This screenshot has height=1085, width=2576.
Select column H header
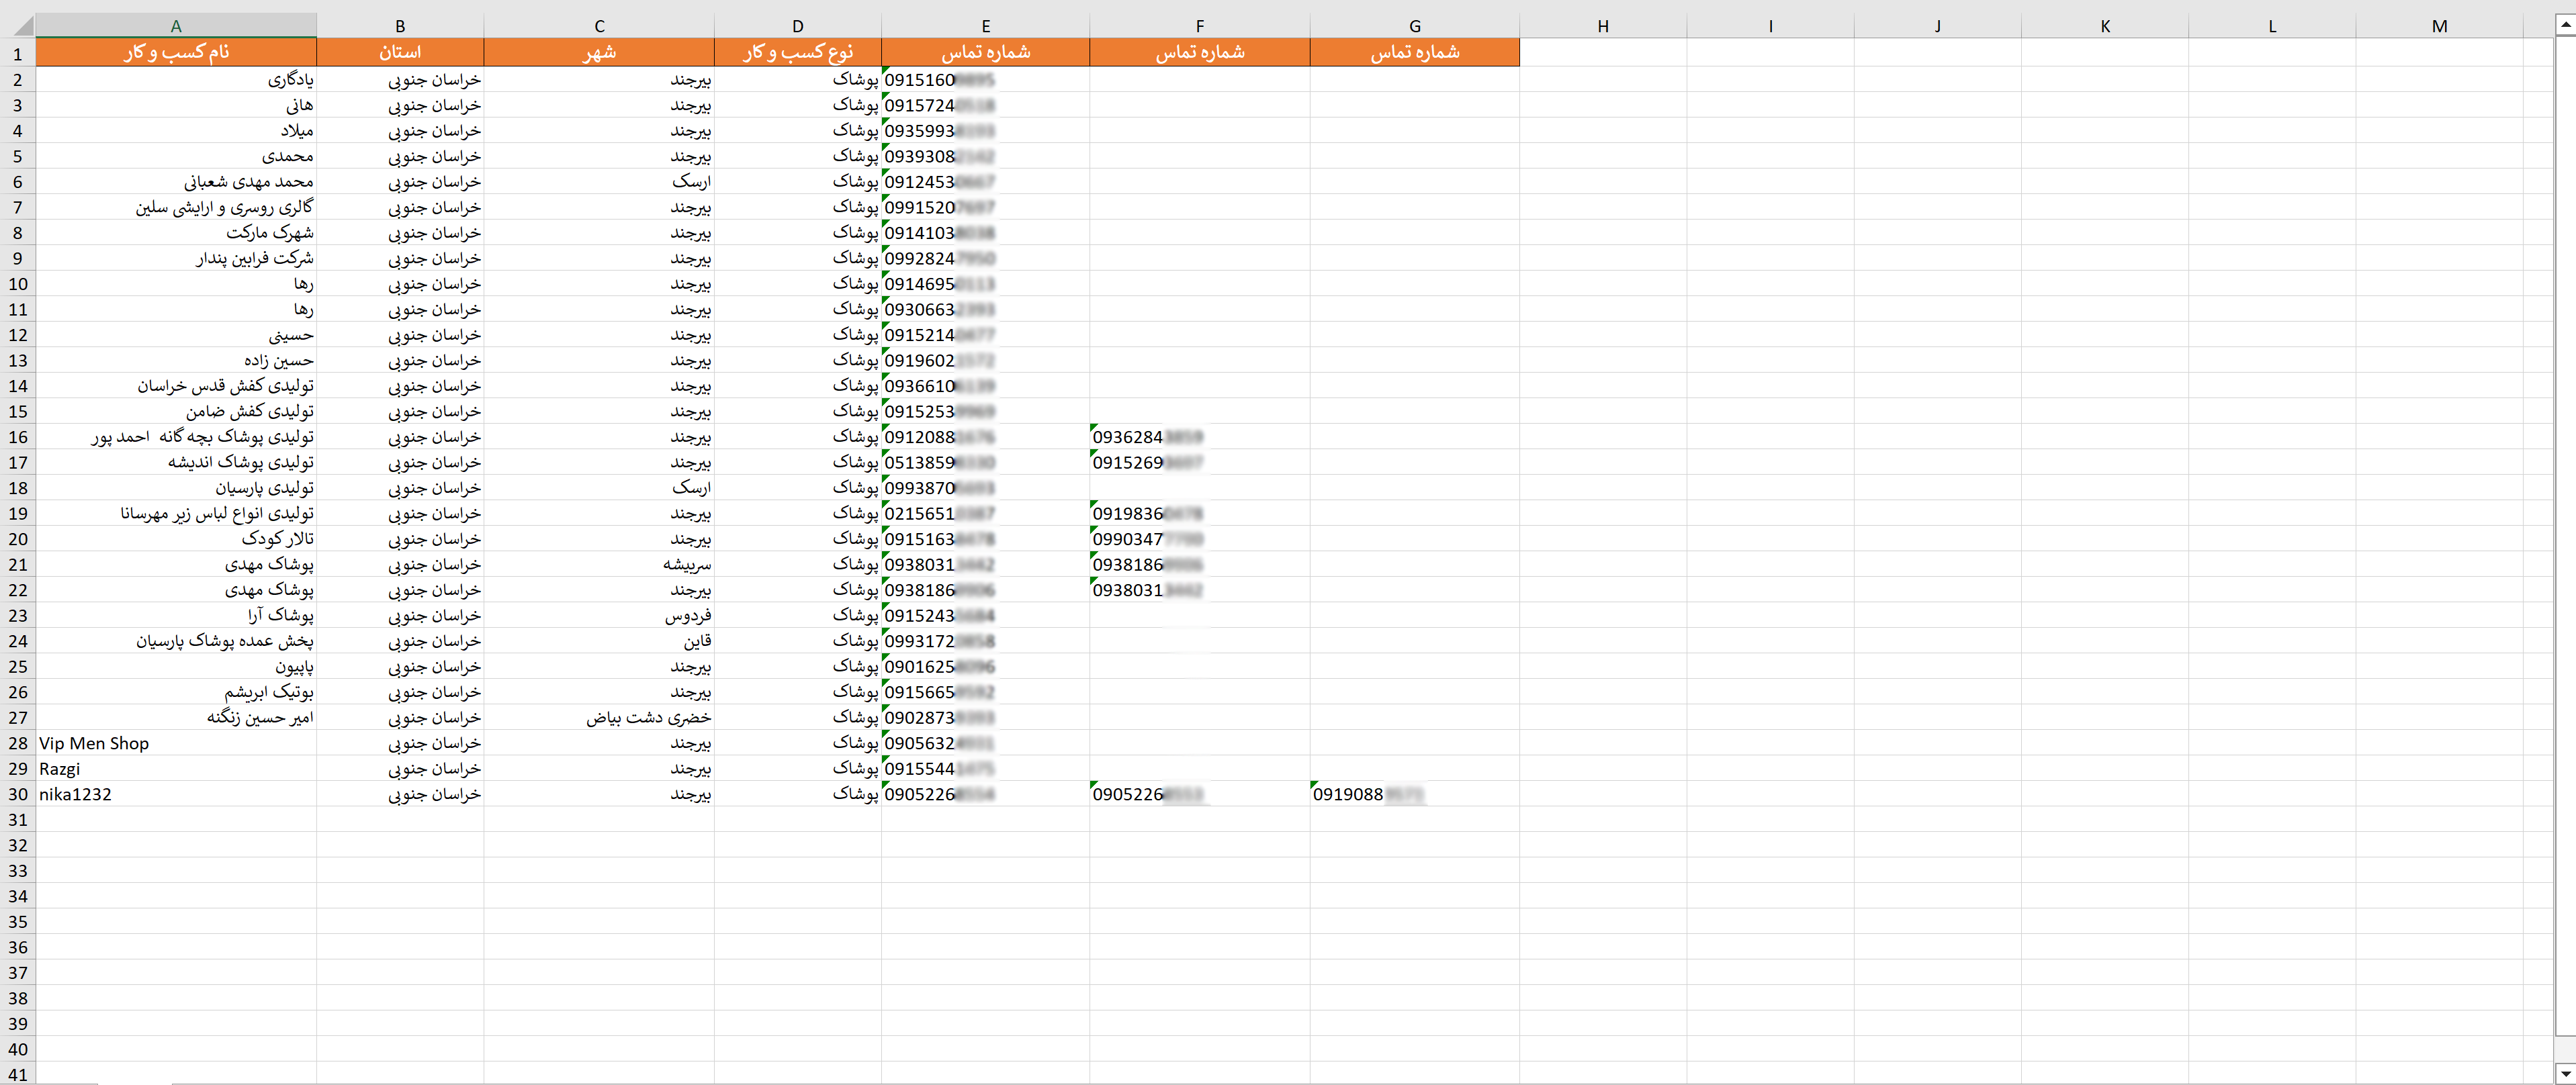click(x=1603, y=26)
